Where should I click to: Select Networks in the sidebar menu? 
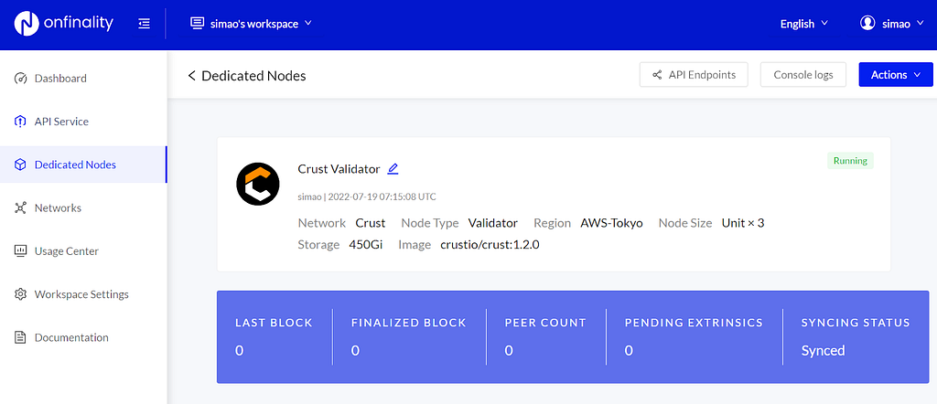[58, 208]
